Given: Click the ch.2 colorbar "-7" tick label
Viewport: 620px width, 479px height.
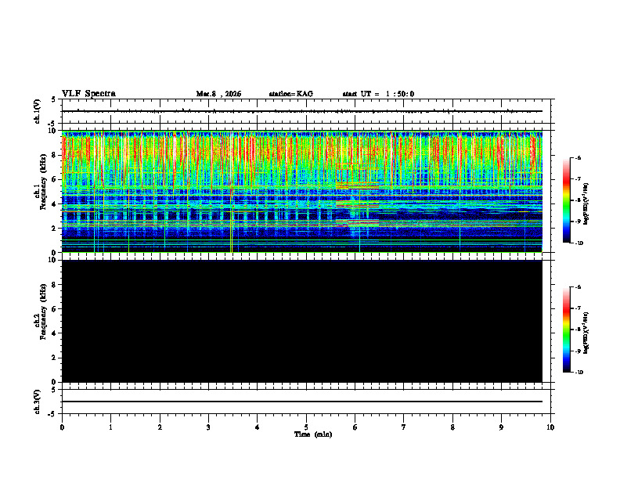Looking at the screenshot, I should click(x=577, y=308).
